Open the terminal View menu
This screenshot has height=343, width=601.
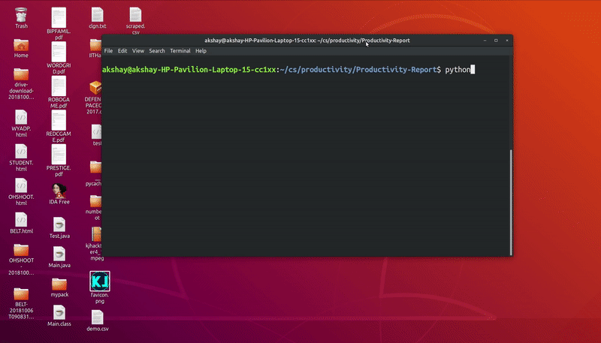coord(138,50)
